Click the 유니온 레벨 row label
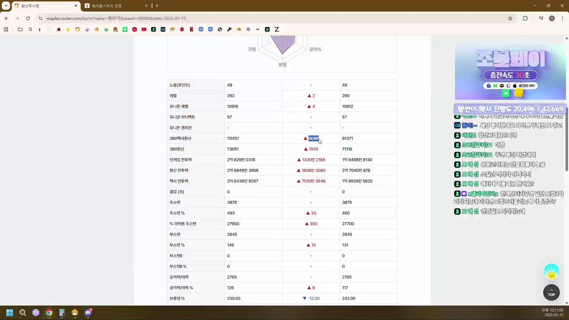The height and width of the screenshot is (320, 569). [x=179, y=106]
